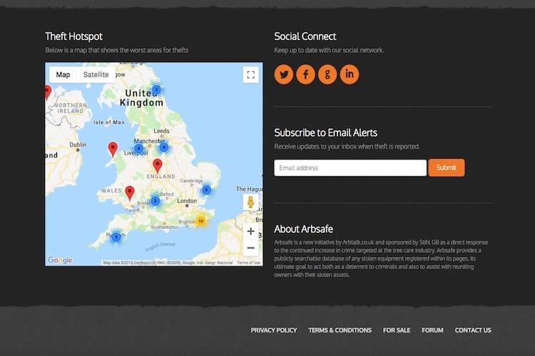Open the LinkedIn social link
The height and width of the screenshot is (356, 535).
[x=350, y=74]
